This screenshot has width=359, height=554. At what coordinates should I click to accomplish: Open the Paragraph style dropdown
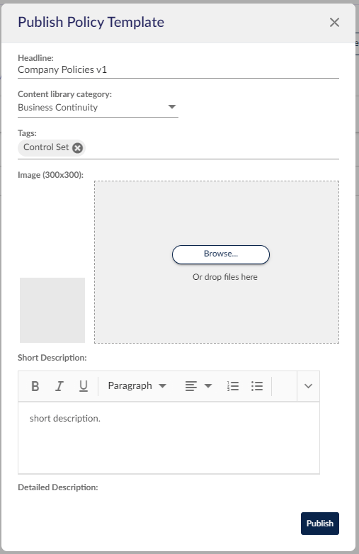137,386
